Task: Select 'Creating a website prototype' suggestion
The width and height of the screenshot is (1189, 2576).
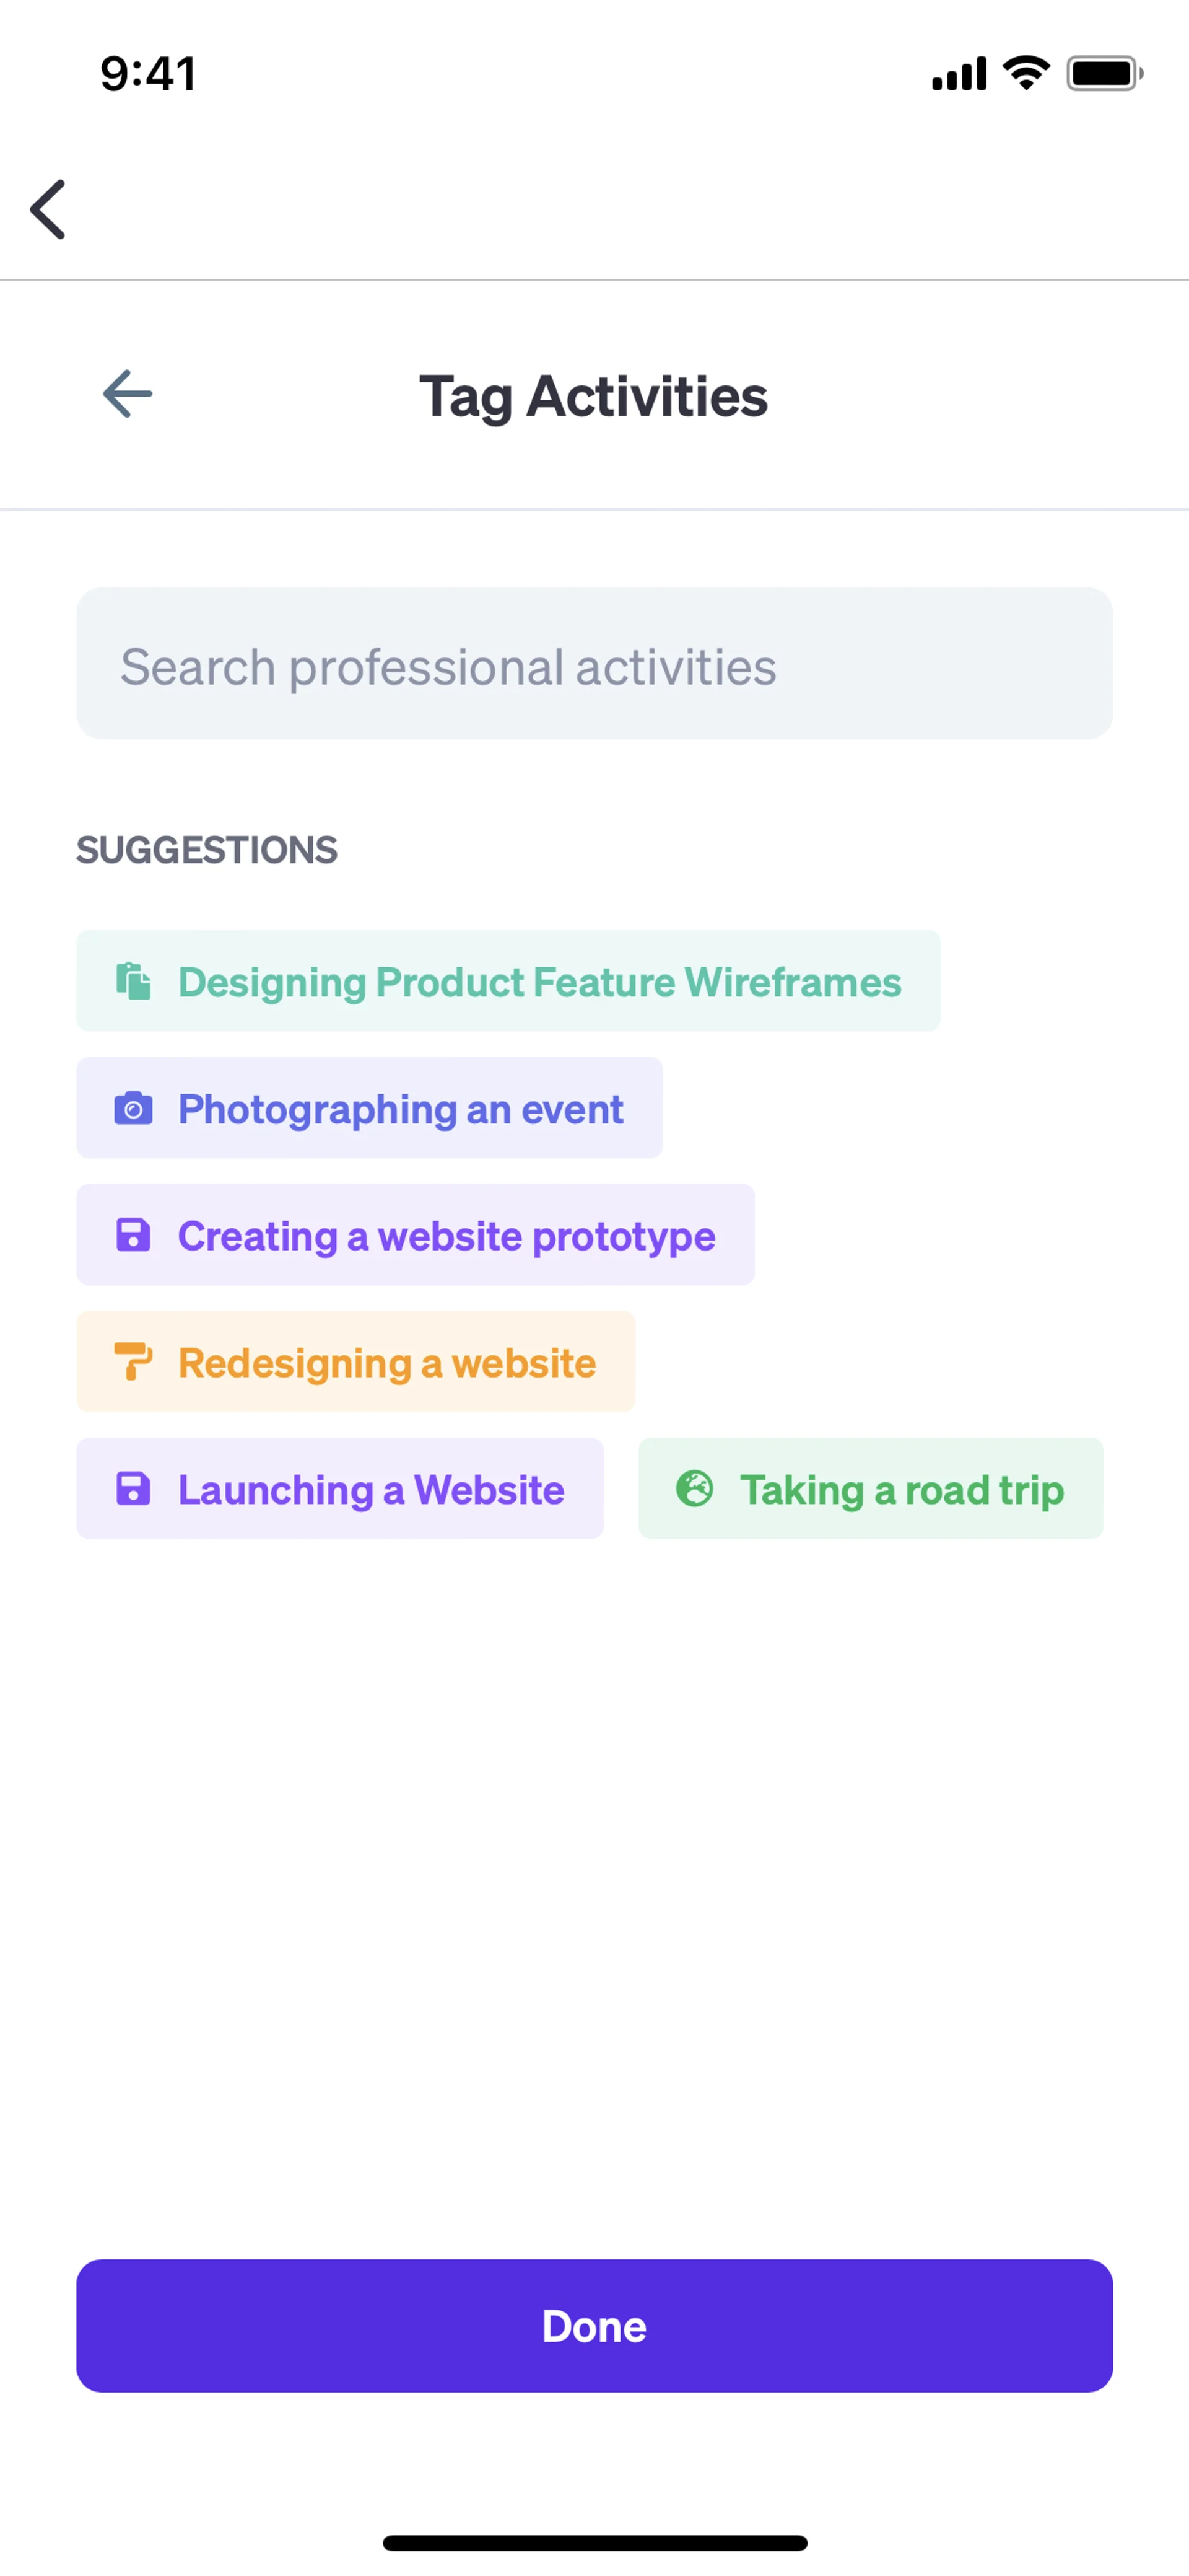Action: [x=446, y=1235]
